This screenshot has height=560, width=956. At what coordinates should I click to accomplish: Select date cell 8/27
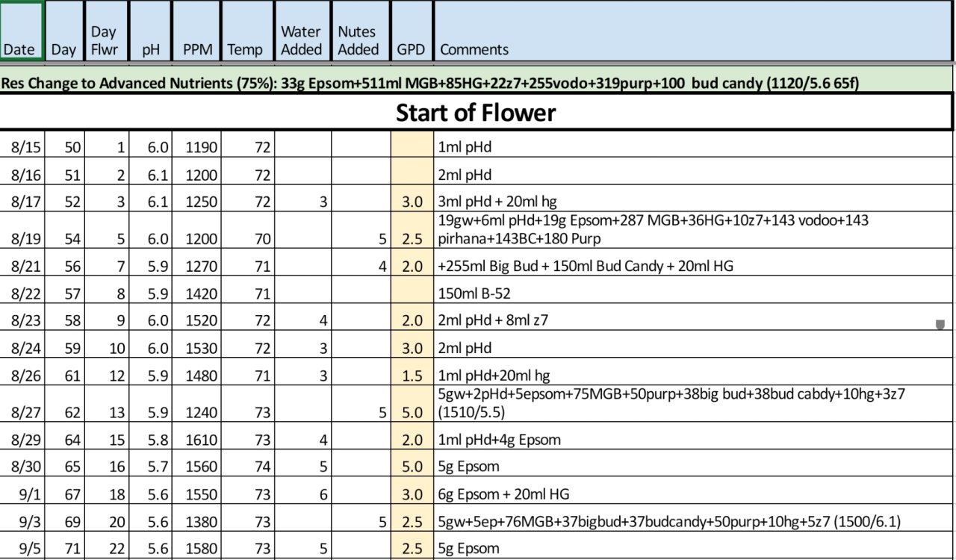pos(22,405)
